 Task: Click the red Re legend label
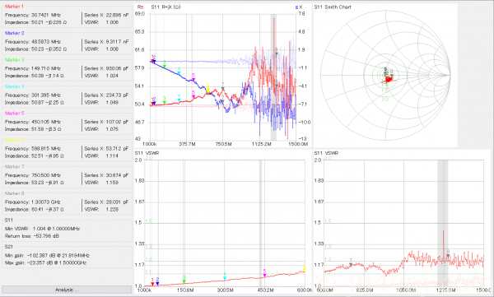[x=140, y=7]
